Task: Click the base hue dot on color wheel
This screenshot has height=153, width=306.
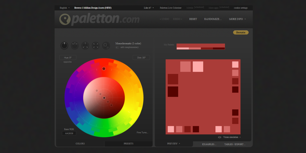Action: point(104,69)
